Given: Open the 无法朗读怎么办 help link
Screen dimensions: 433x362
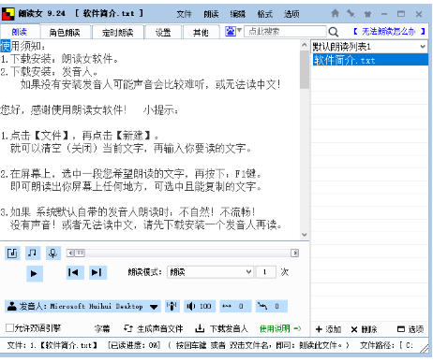Looking at the screenshot, I should (x=389, y=32).
